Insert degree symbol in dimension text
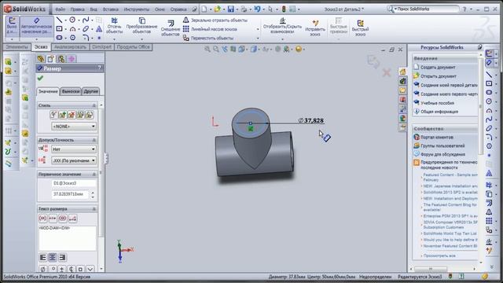This screenshot has width=503, height=283. [53, 269]
